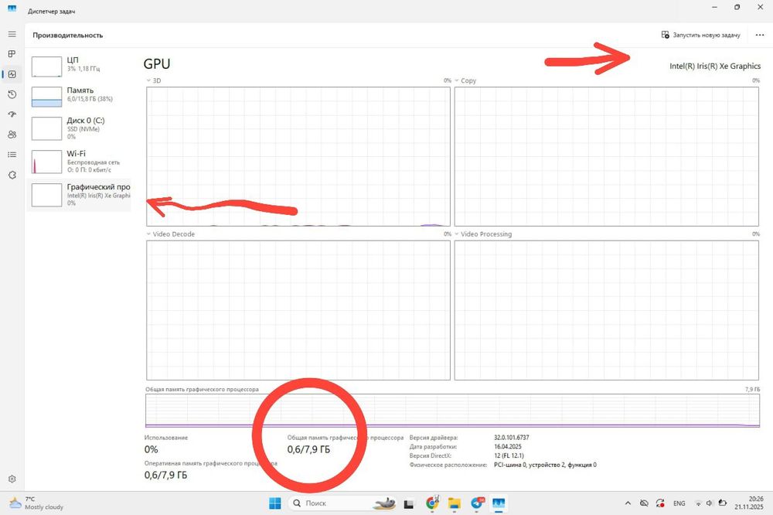Click the 'Intel(R) Iris(R) Xe Graphics' title

tap(715, 66)
